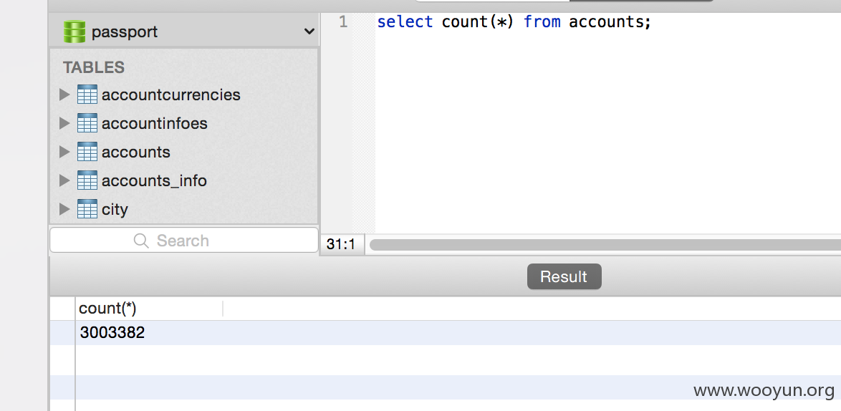Focus the table Search field
Viewport: 841px width, 411px height.
184,241
